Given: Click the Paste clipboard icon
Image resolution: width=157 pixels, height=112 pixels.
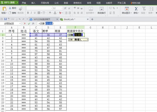Looking at the screenshot, I should (4, 9).
